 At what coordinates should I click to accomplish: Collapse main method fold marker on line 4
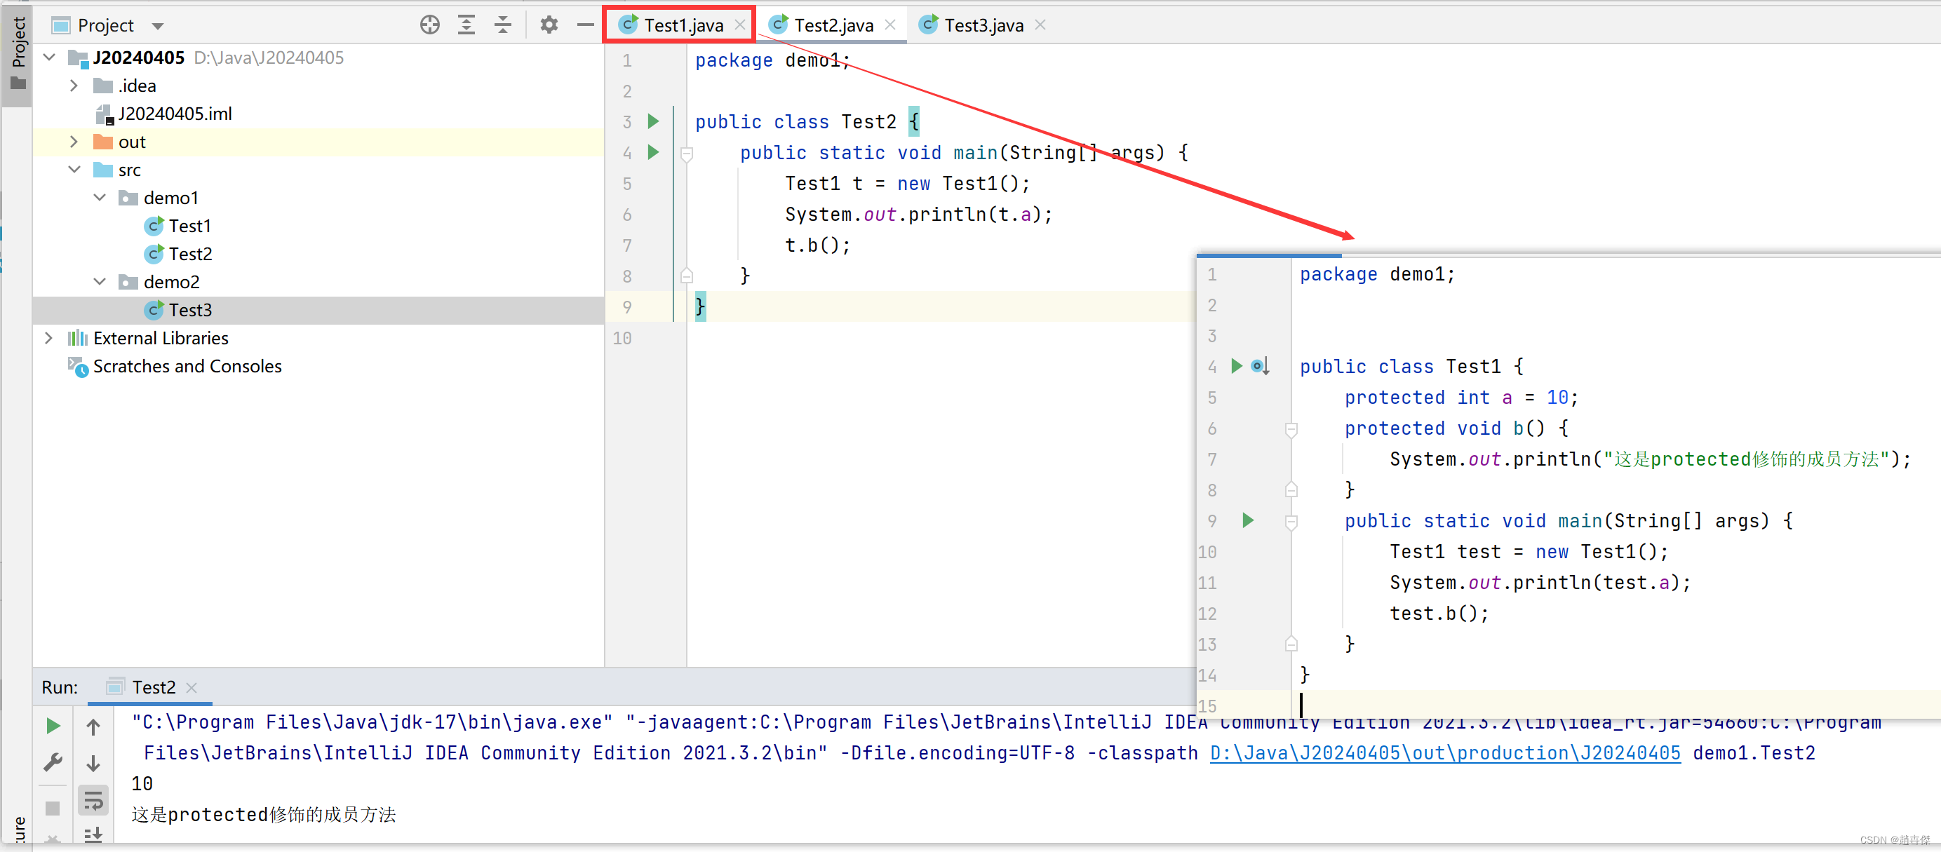[687, 154]
